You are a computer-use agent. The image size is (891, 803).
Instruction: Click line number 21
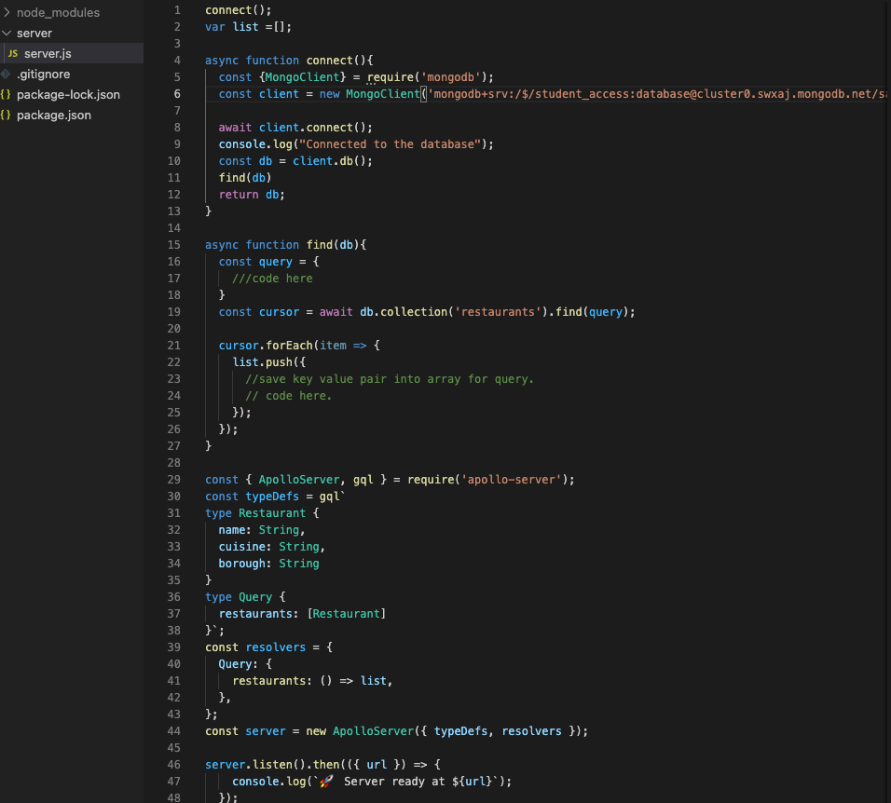(x=173, y=345)
